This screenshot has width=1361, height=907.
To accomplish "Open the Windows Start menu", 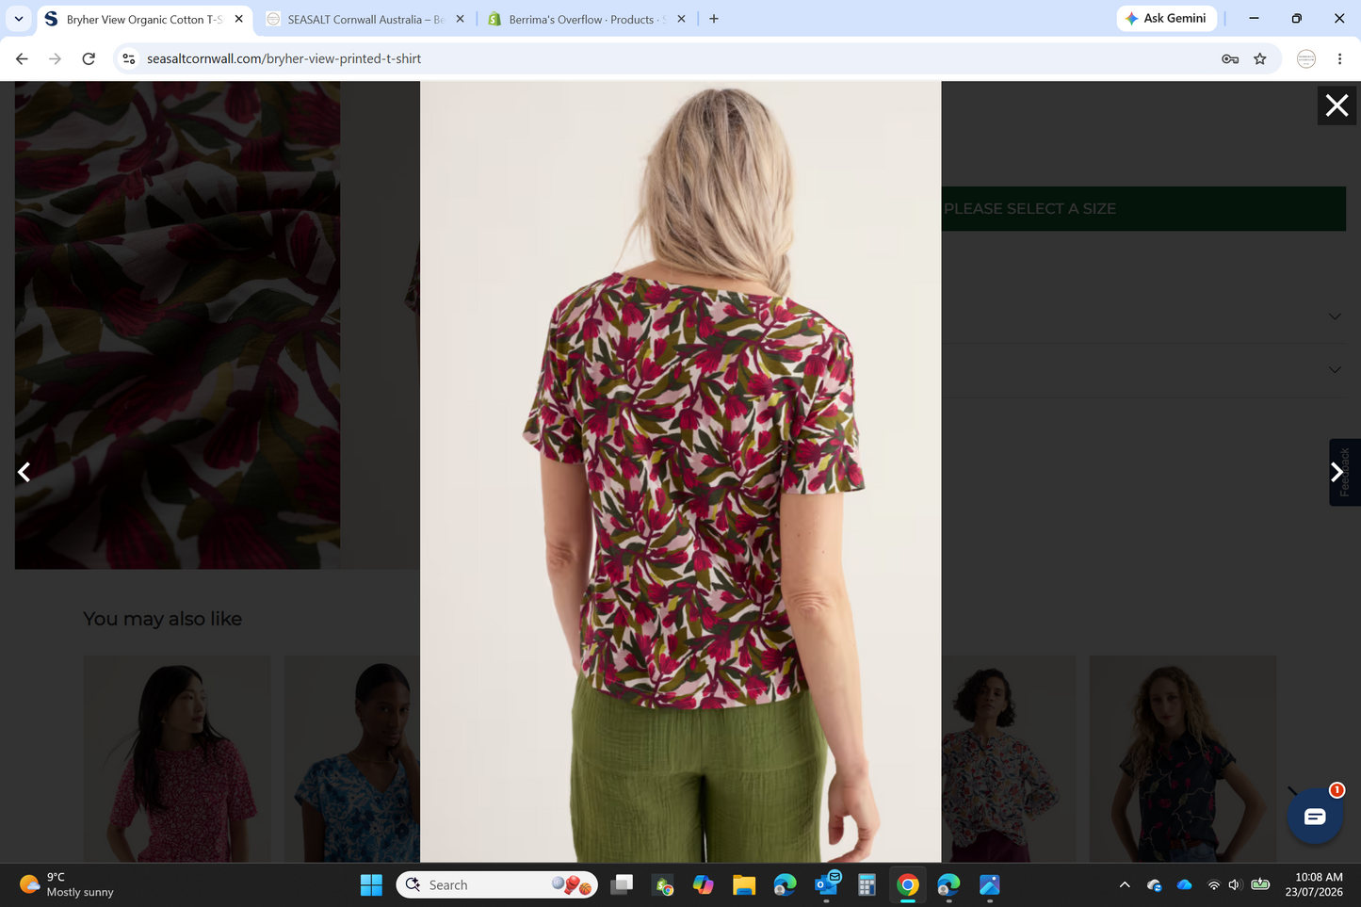I will pyautogui.click(x=371, y=885).
